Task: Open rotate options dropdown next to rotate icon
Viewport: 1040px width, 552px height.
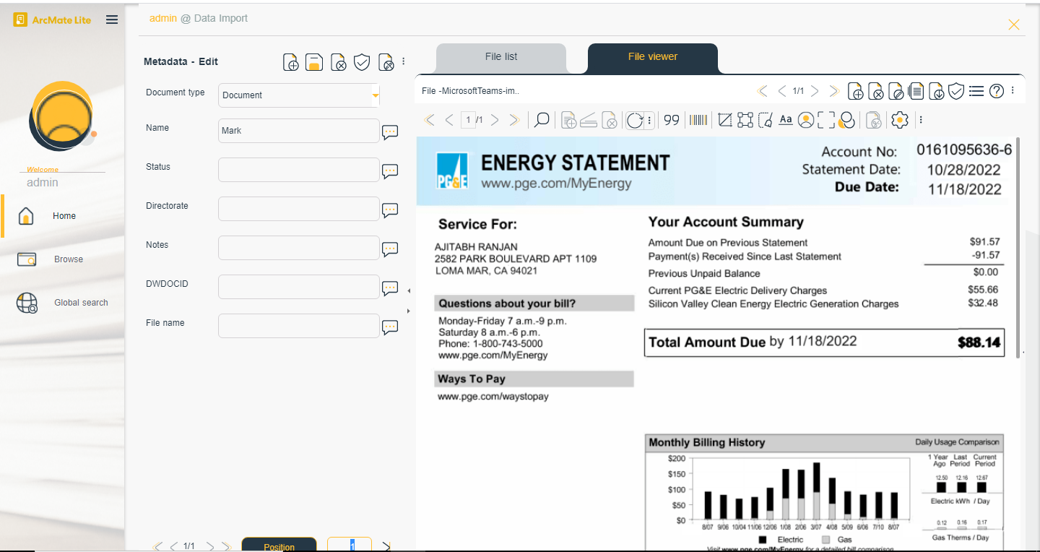Action: pyautogui.click(x=649, y=120)
